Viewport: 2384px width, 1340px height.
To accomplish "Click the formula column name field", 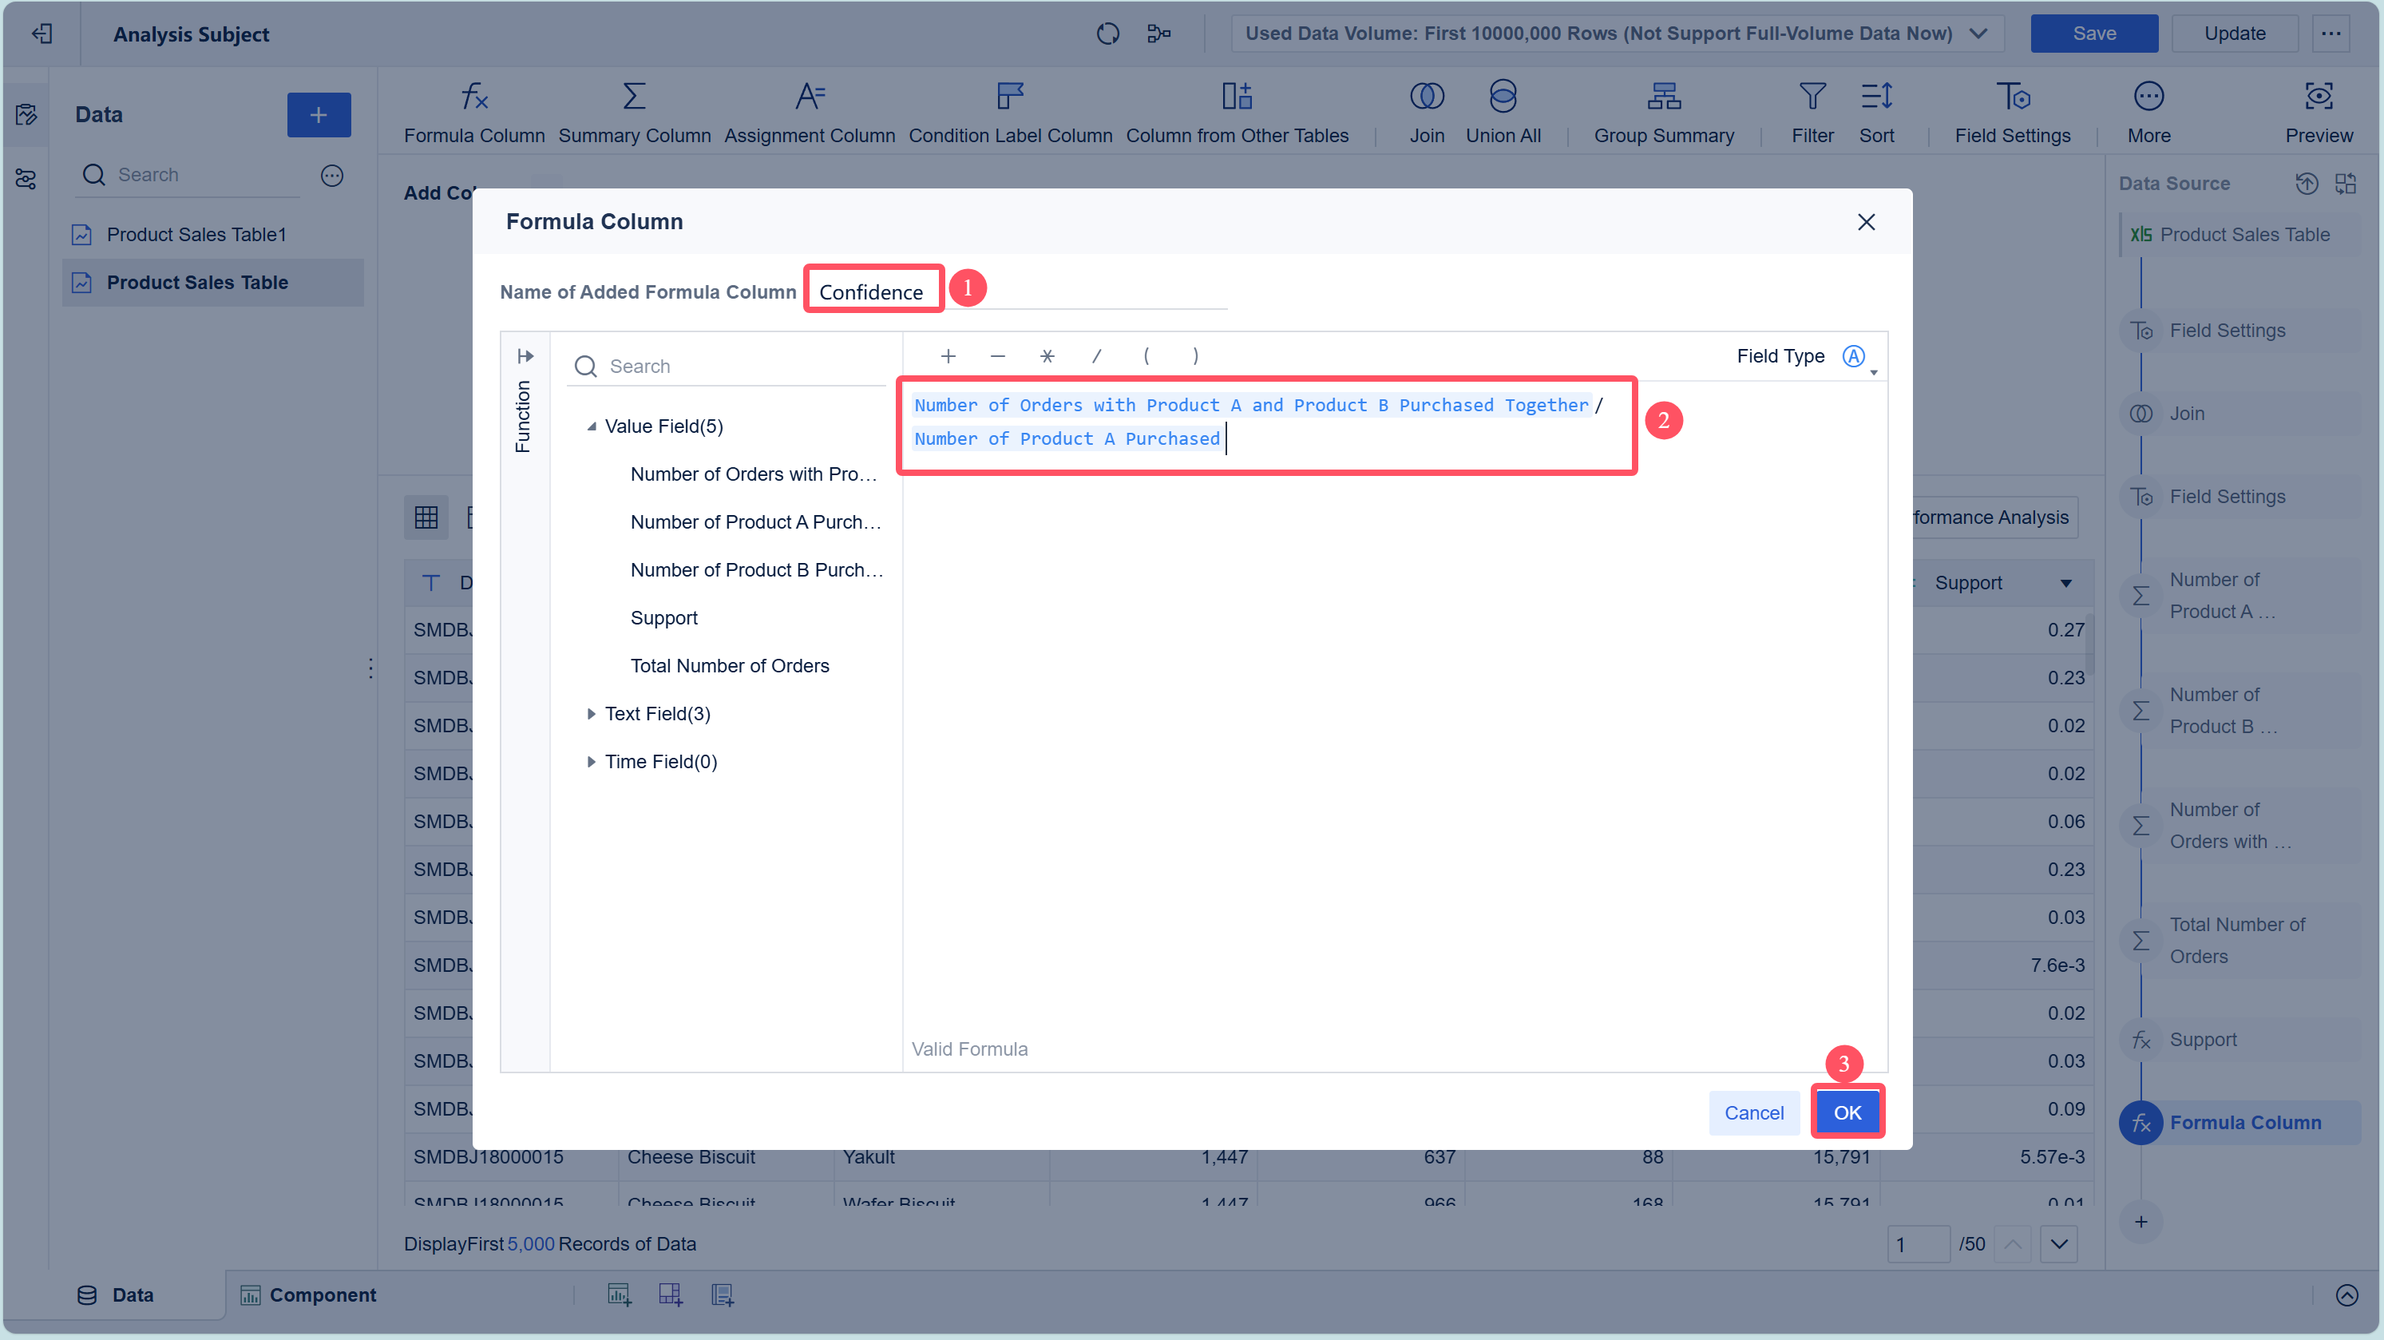I will (872, 291).
